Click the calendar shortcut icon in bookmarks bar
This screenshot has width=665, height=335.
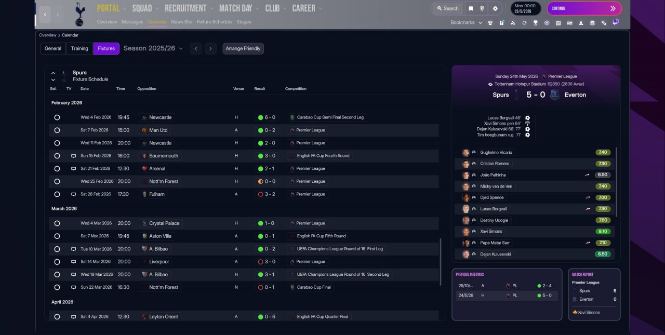[x=558, y=23]
